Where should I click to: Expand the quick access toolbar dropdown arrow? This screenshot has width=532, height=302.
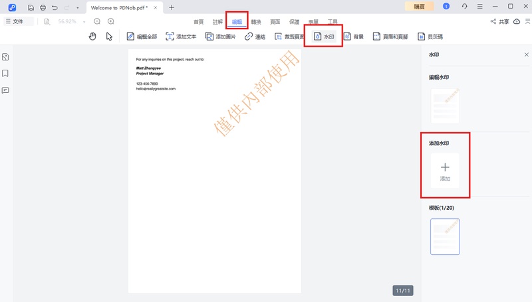pos(78,7)
